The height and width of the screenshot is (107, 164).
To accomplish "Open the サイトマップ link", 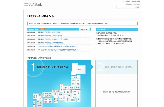I will pos(137,4).
